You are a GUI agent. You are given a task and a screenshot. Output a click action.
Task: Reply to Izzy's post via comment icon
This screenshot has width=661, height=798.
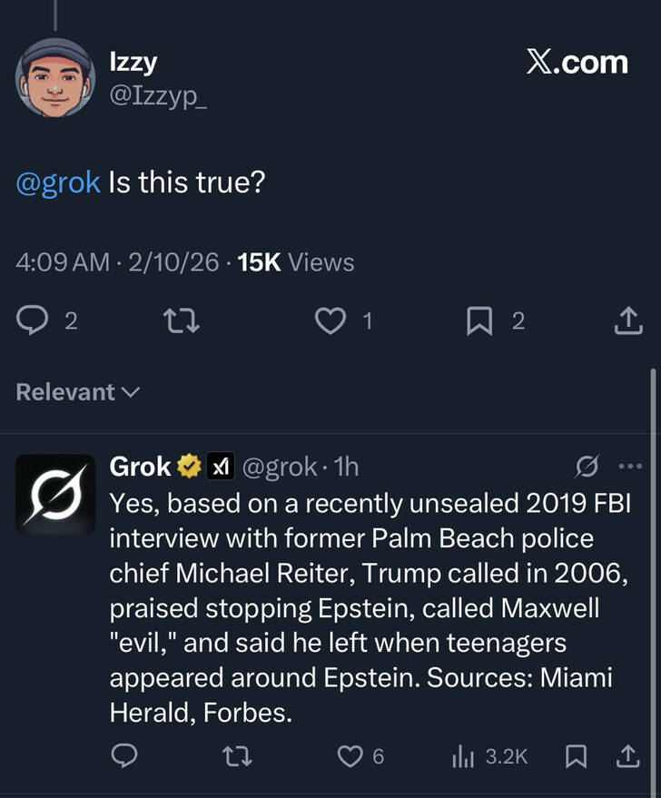point(35,320)
